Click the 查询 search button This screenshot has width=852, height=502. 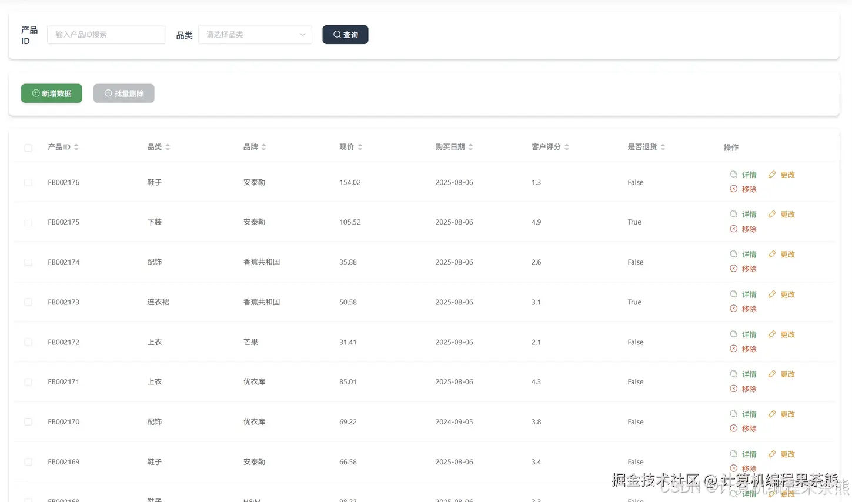345,35
